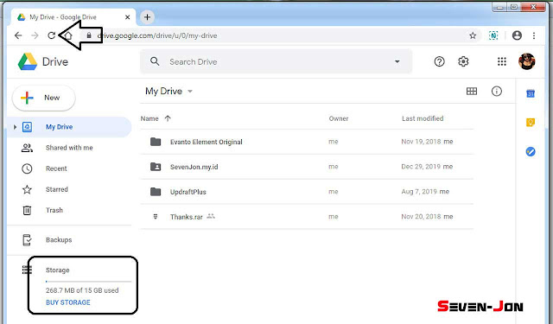Open the Google account avatar
Viewport: 553px width, 324px height.
[x=527, y=61]
